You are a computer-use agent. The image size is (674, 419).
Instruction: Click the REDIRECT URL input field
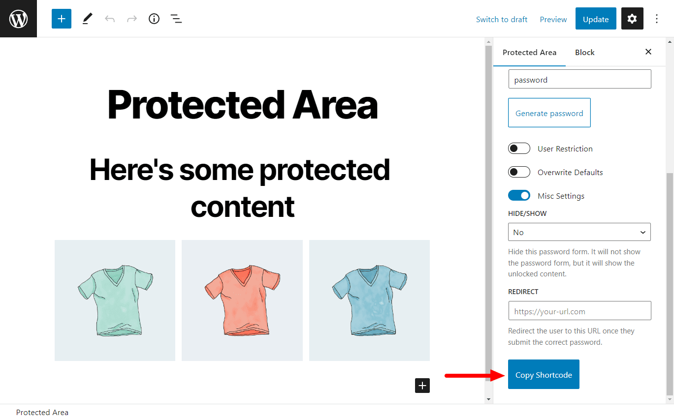[579, 310]
